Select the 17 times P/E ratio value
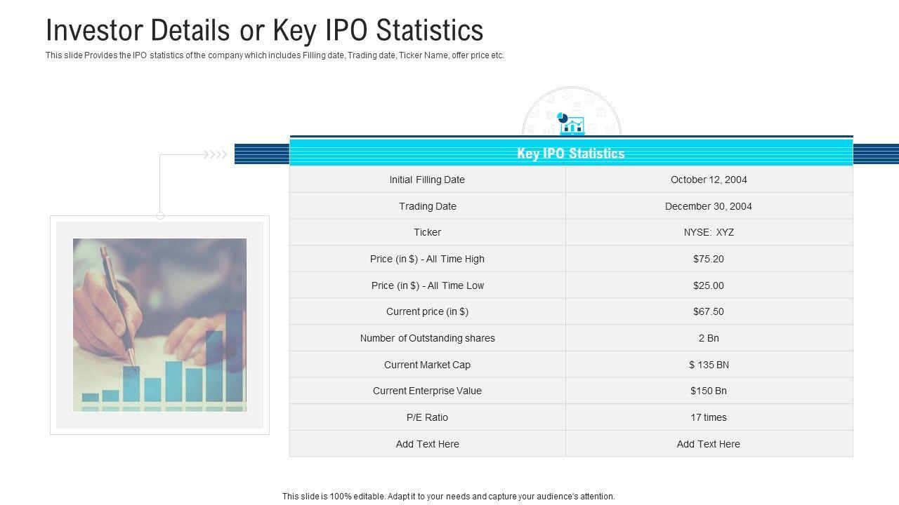Viewport: 899px width, 505px height. point(709,417)
